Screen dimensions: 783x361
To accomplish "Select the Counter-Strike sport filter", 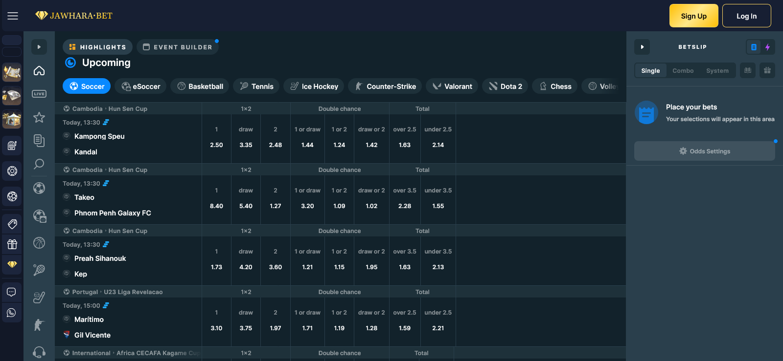I will coord(385,86).
